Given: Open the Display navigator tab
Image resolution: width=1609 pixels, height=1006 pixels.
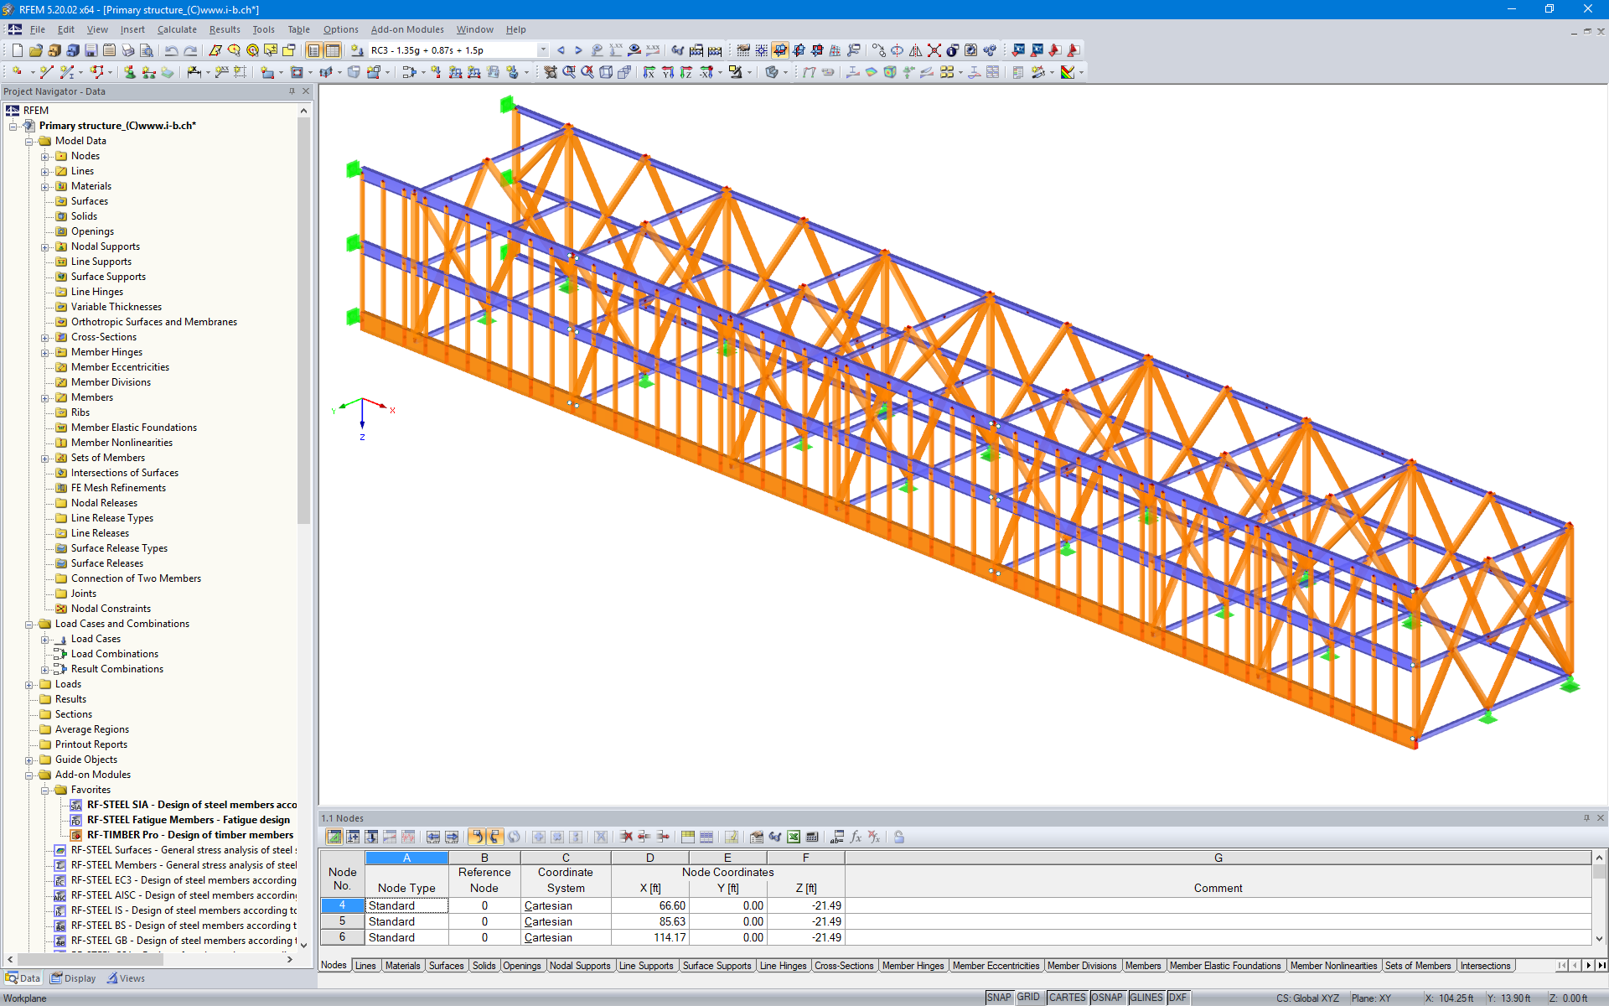Looking at the screenshot, I should click(73, 978).
